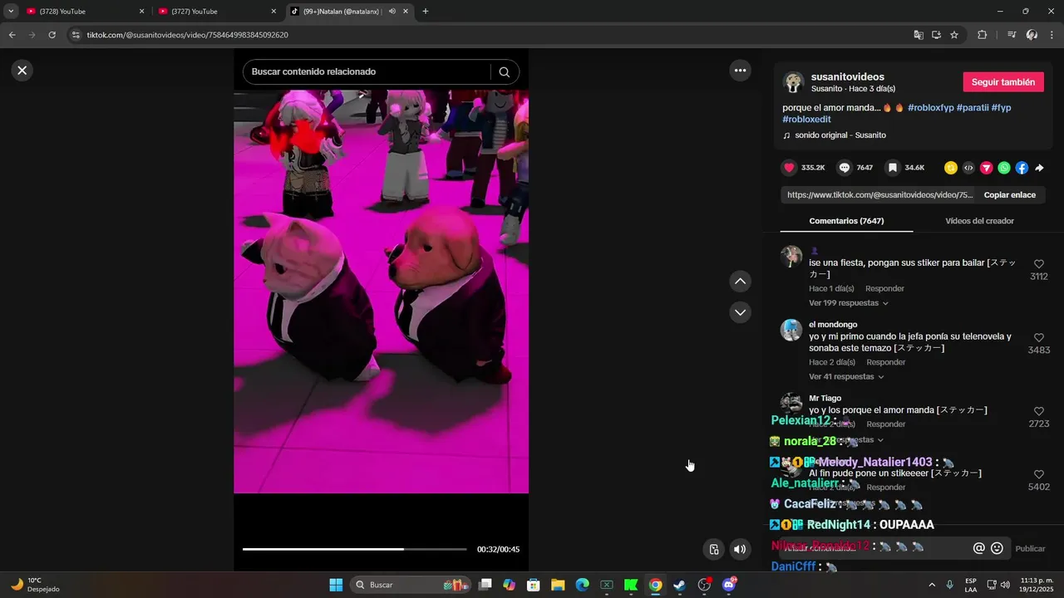Open more share options arrow

(1039, 168)
